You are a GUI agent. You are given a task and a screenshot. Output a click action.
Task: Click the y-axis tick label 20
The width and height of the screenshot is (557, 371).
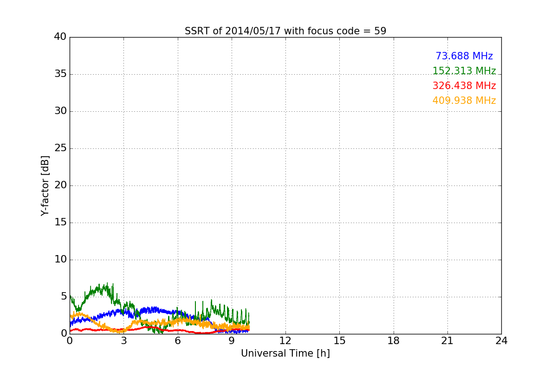tap(60, 185)
